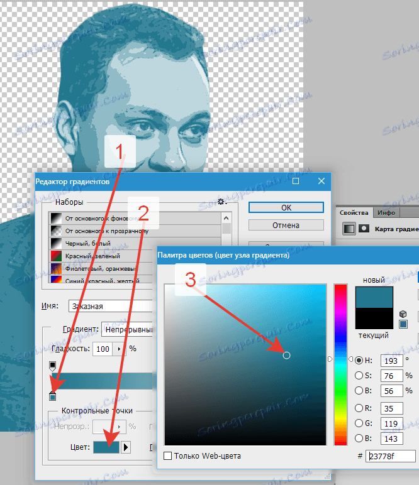Click the новый color preview swatch
The width and height of the screenshot is (419, 485).
(374, 297)
